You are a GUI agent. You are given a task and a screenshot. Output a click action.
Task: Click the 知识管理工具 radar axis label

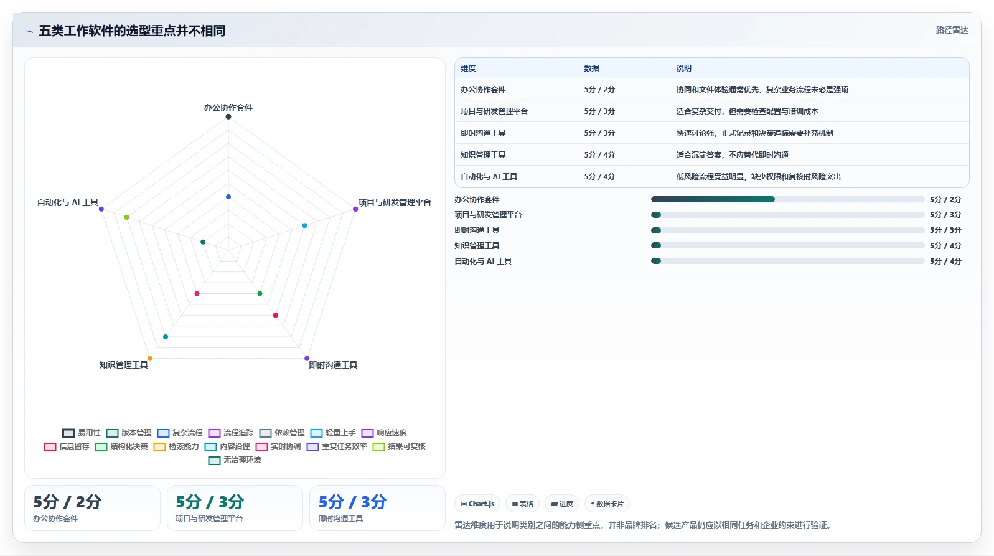(124, 365)
